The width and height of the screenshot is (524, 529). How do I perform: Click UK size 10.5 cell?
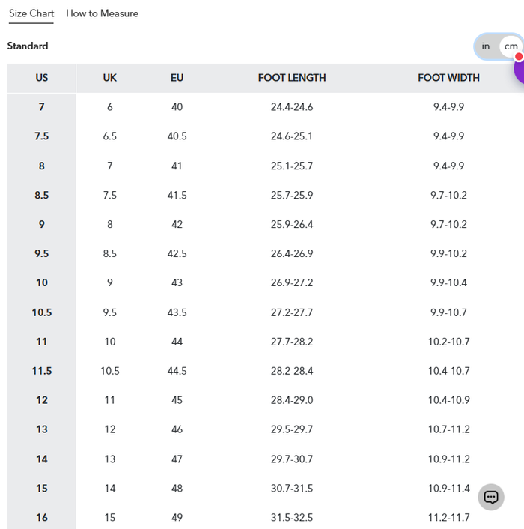(110, 371)
